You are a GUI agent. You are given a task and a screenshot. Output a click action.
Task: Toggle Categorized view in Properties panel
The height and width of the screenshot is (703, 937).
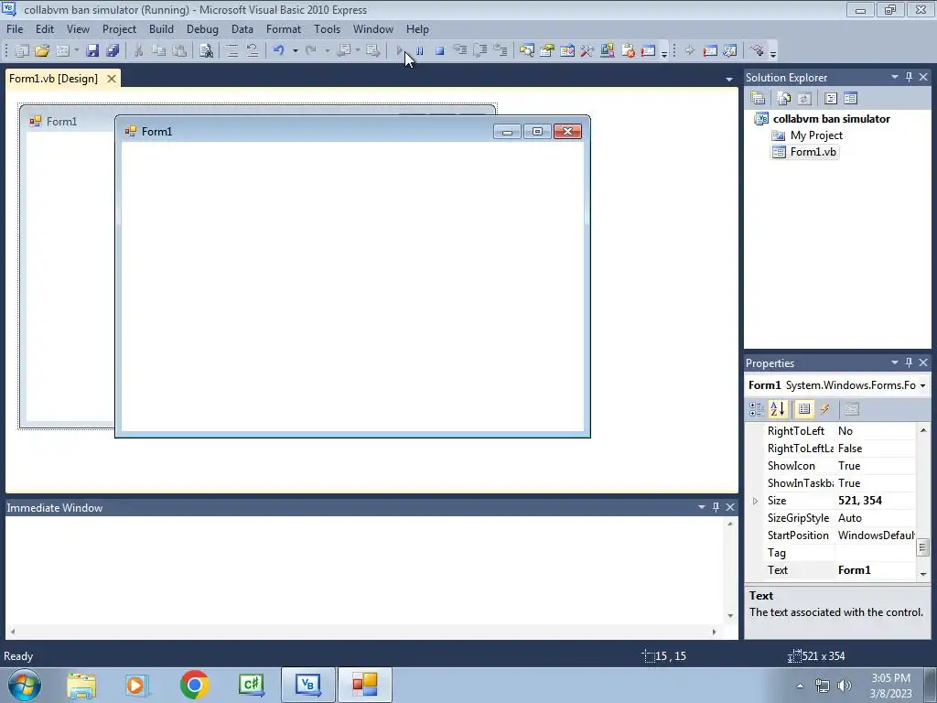coord(757,409)
